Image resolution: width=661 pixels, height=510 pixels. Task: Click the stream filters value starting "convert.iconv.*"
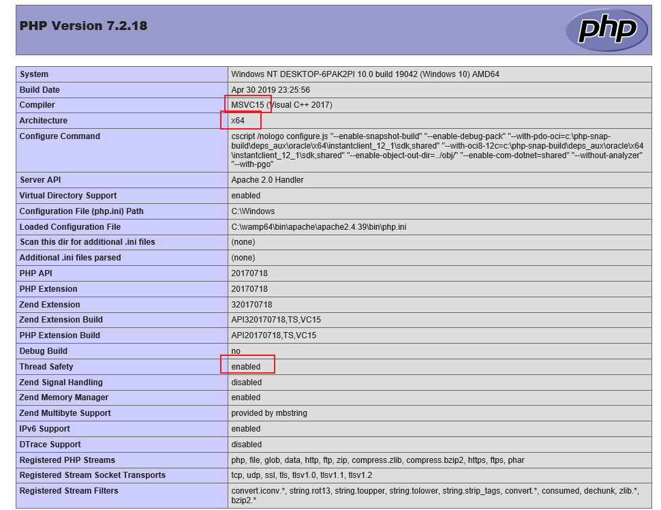(x=435, y=496)
